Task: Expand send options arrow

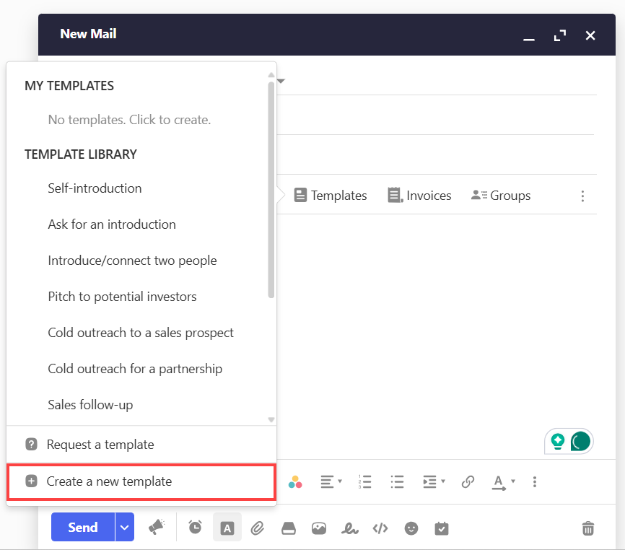Action: pos(125,527)
